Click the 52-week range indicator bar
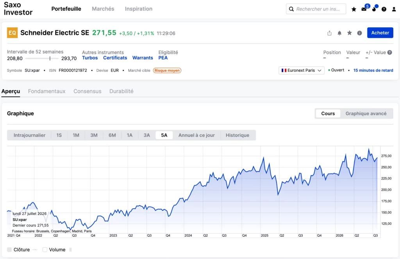400x259 pixels. 42,59
